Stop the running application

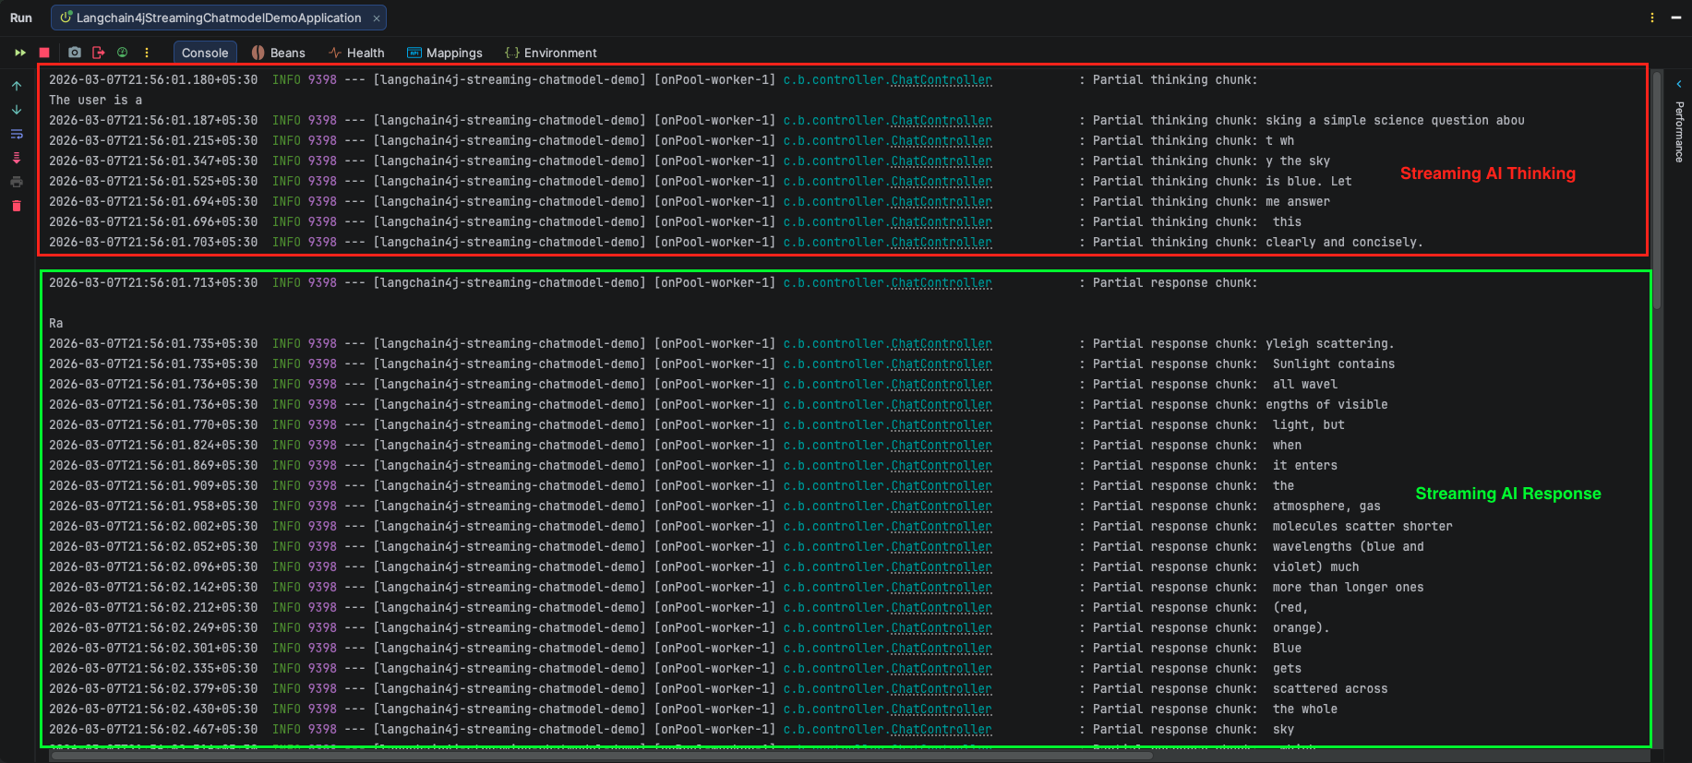click(x=44, y=53)
